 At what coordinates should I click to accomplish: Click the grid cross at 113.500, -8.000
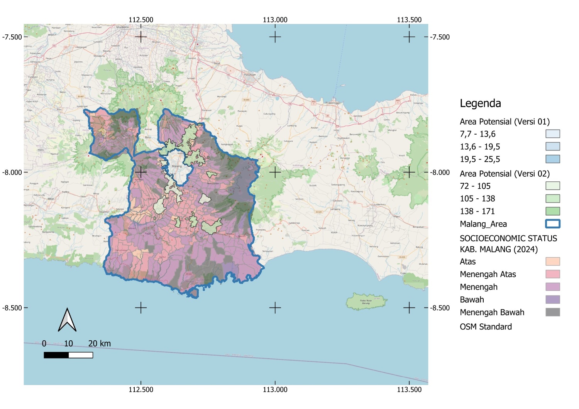(409, 172)
